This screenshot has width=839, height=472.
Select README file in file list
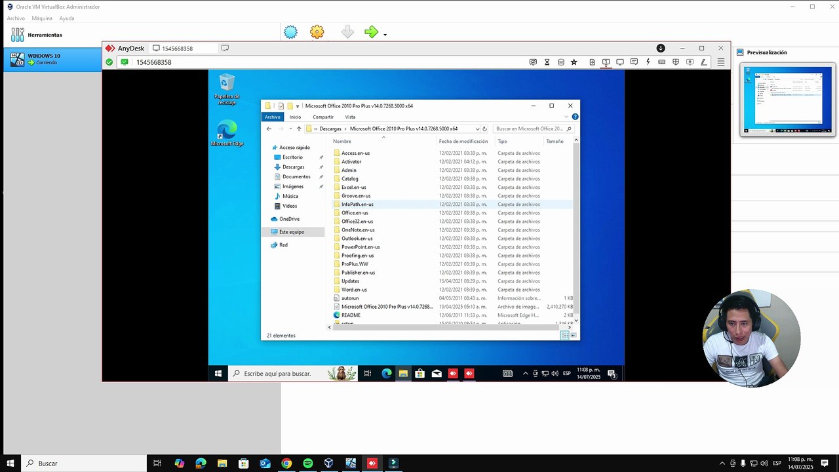point(351,315)
